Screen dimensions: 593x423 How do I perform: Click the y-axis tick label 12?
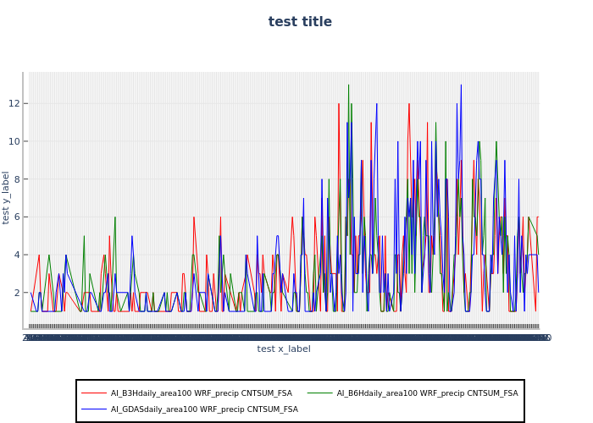(15, 103)
